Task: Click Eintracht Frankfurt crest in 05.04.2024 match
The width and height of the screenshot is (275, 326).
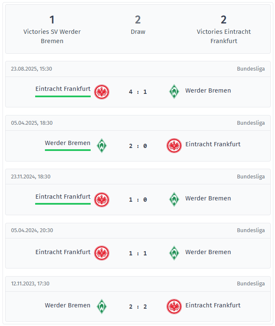Action: click(102, 253)
